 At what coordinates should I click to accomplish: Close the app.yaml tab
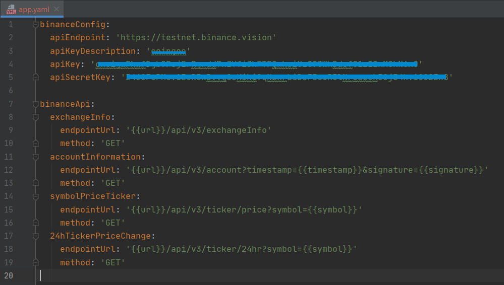coord(57,9)
